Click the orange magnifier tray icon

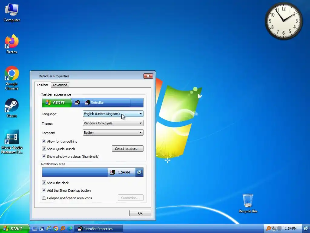point(269,229)
